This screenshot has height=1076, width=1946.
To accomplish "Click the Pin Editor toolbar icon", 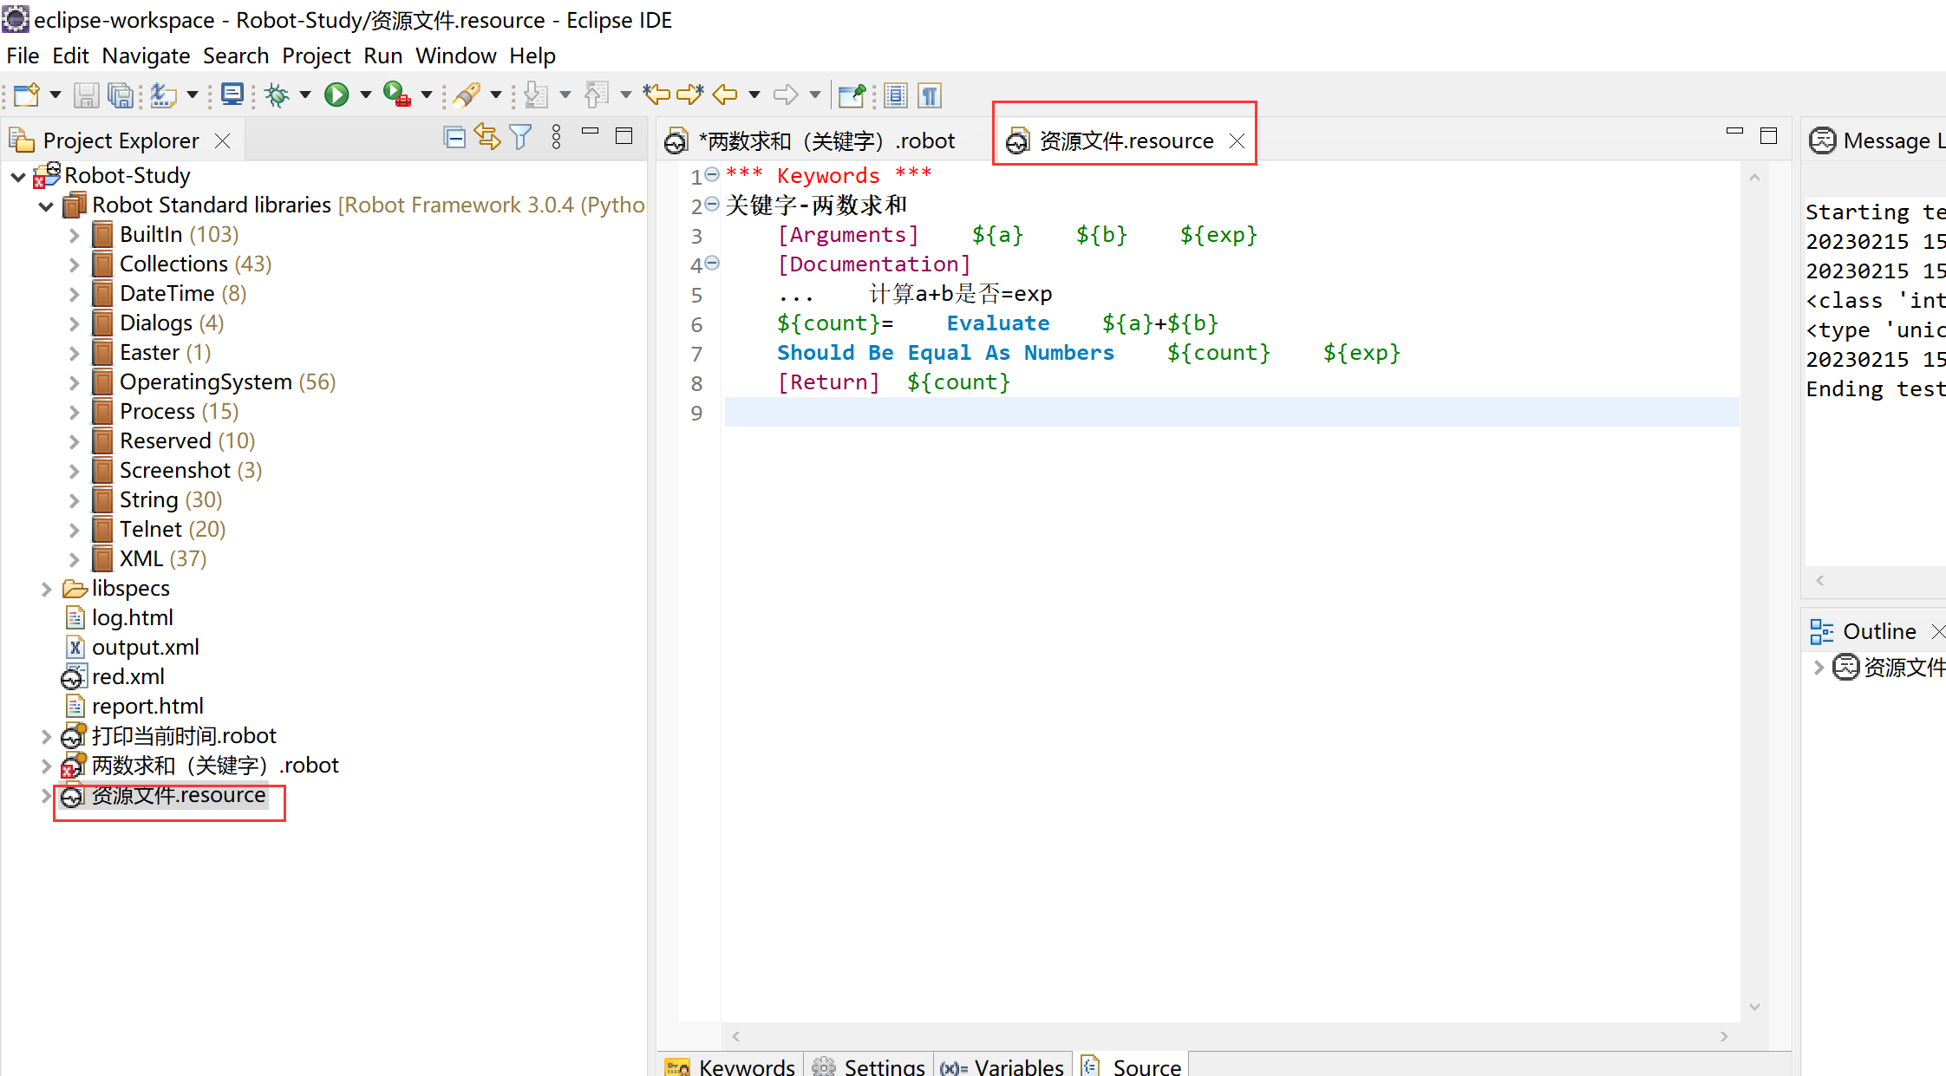I will [852, 95].
